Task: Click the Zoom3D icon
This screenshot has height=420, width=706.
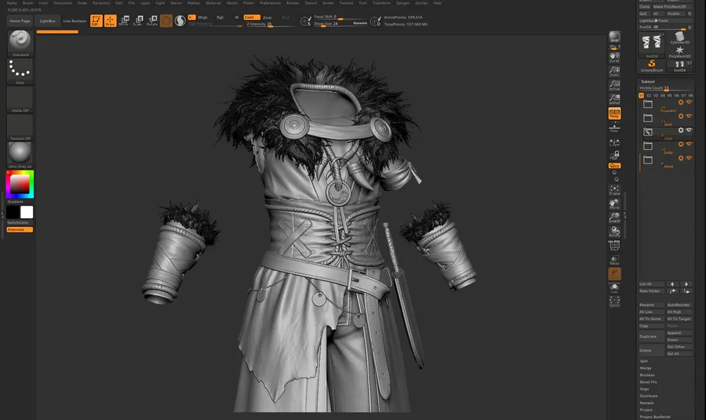Action: tap(614, 218)
